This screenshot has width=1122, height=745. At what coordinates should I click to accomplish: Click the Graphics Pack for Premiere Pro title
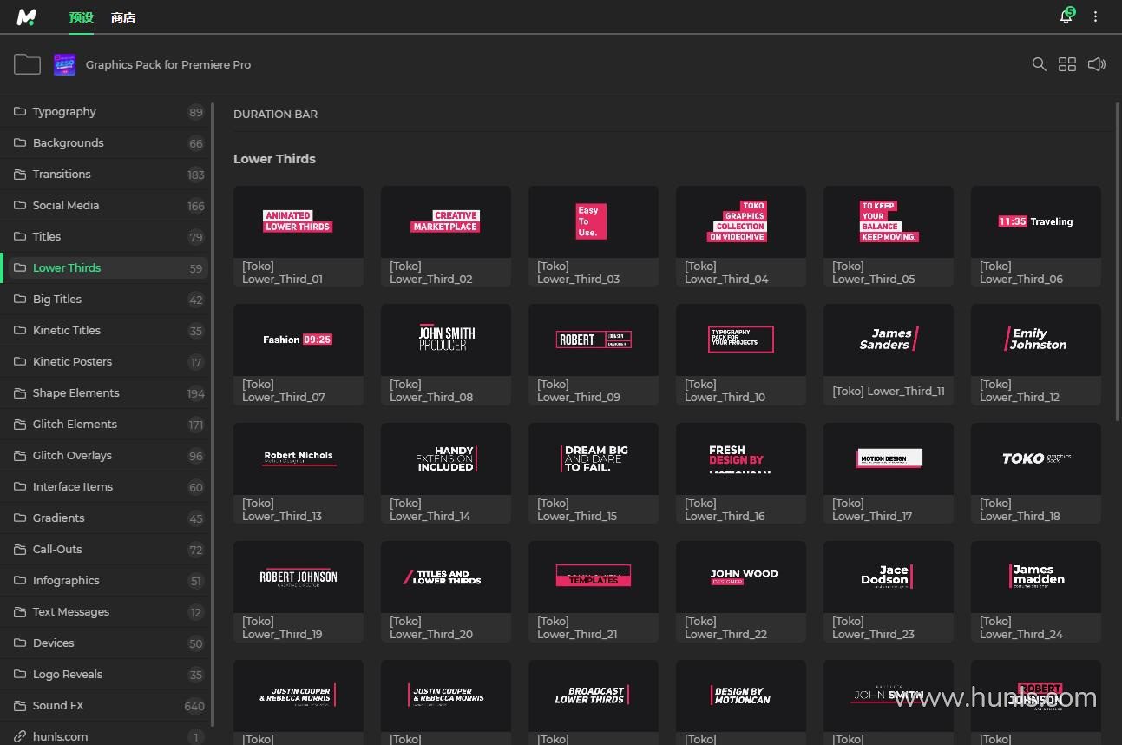pos(168,64)
